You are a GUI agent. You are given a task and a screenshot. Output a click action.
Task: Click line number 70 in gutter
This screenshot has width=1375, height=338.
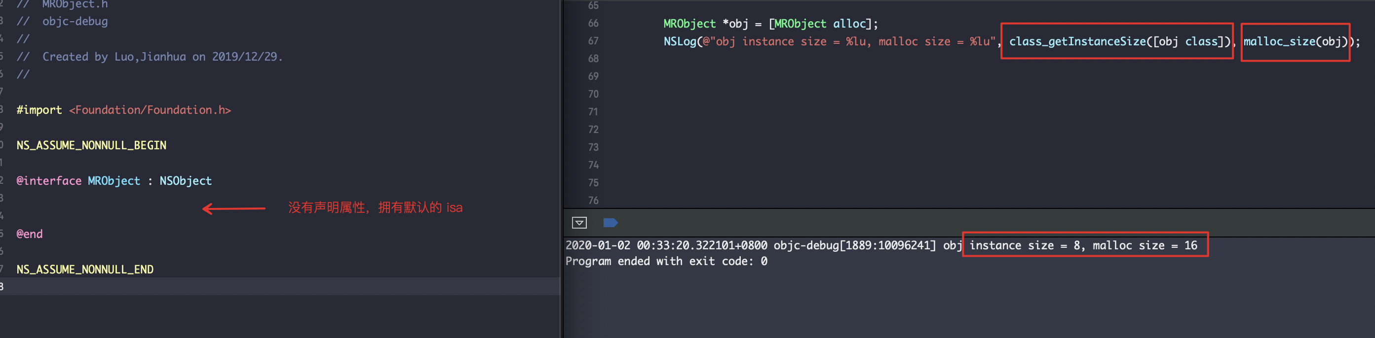(x=593, y=95)
